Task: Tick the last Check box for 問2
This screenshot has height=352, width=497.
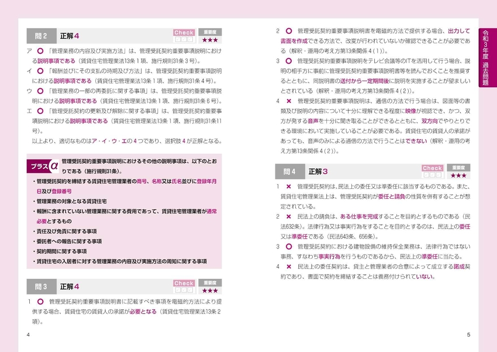Action: [190, 39]
